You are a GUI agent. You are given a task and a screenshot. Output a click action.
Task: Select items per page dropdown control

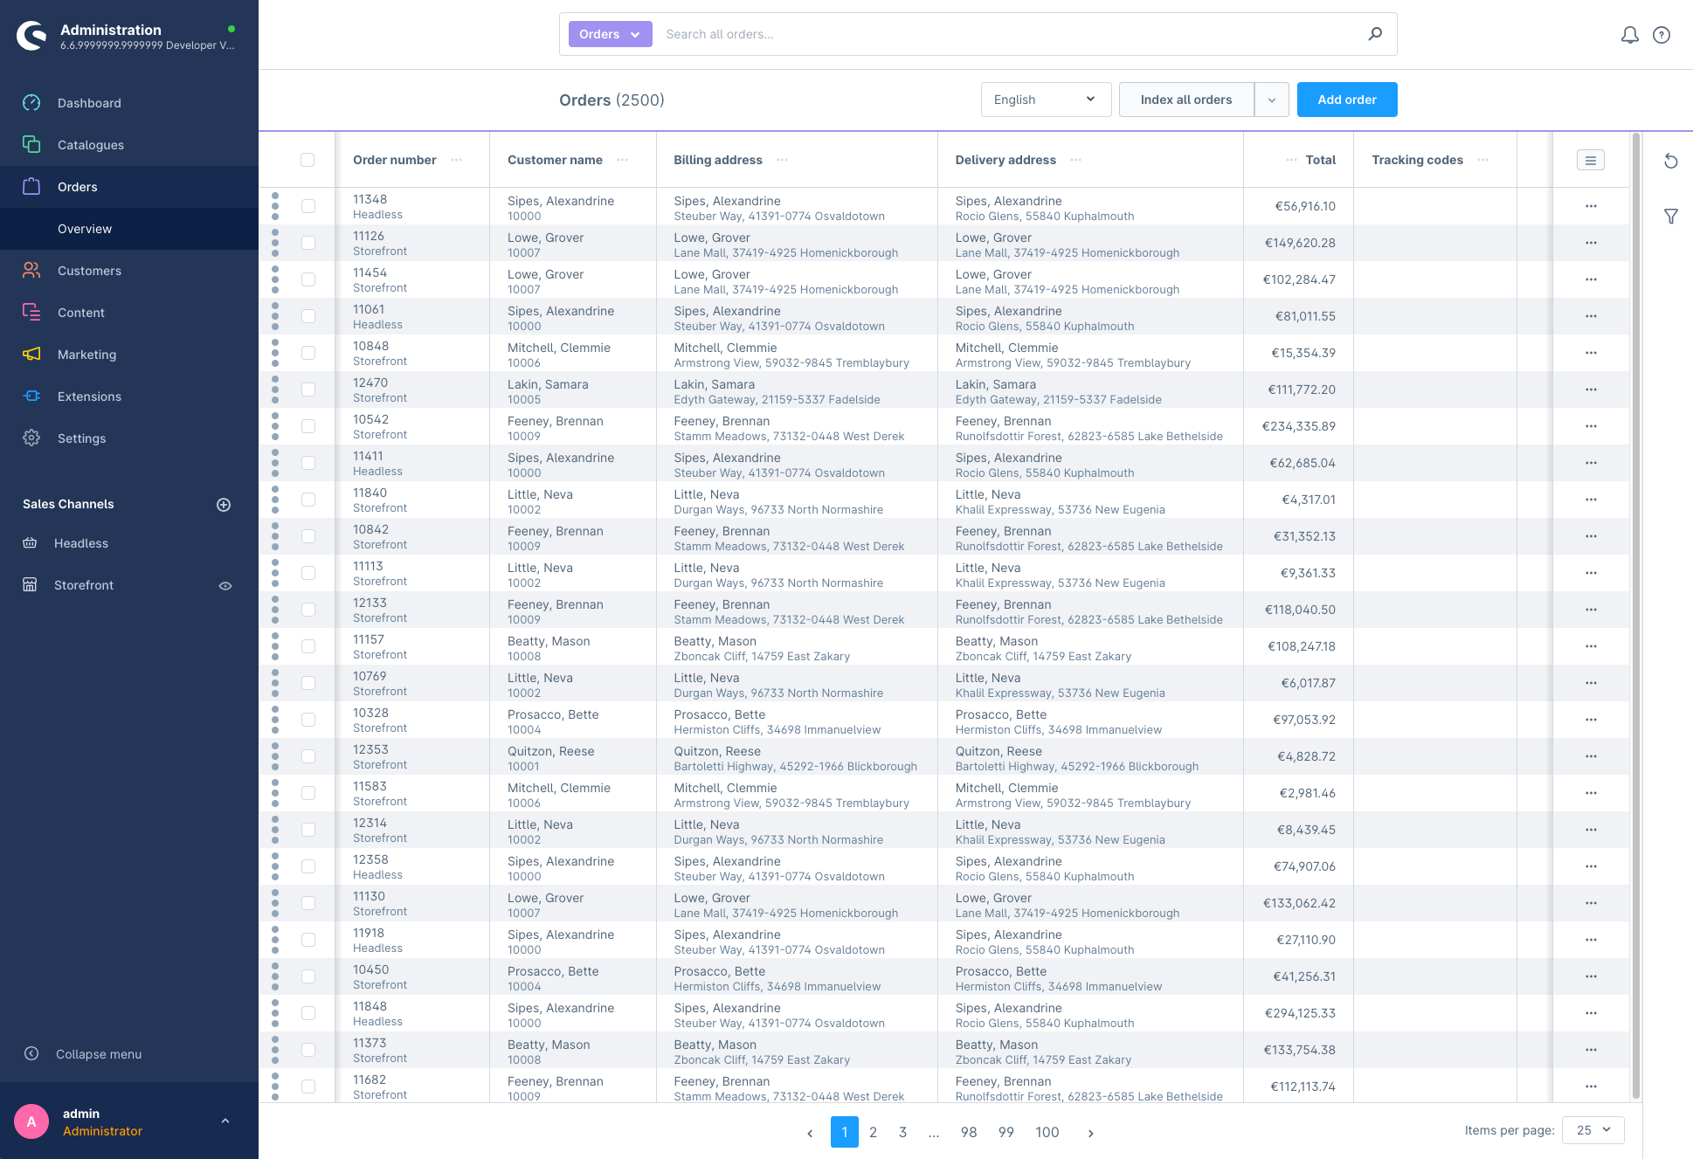click(1594, 1132)
